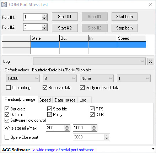Clear the log with the X button

[150, 61]
